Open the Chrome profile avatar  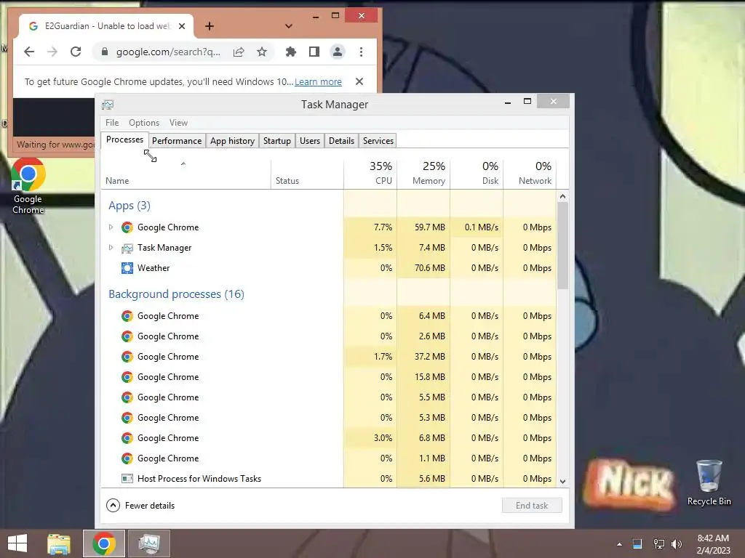coord(338,52)
